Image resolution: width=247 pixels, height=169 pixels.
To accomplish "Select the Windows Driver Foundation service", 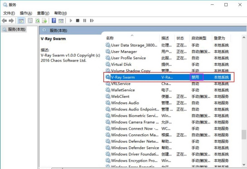I will pos(168,154).
